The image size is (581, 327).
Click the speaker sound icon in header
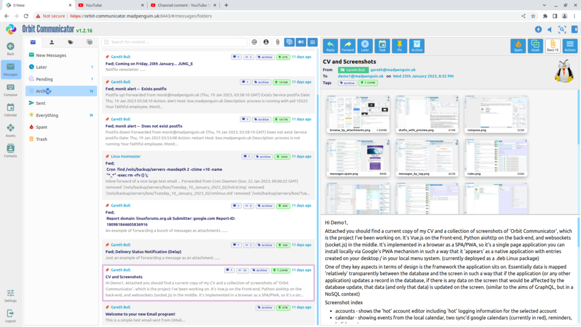pos(550,30)
